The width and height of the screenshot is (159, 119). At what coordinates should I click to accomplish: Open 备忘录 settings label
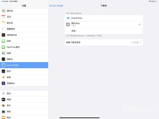point(10,23)
